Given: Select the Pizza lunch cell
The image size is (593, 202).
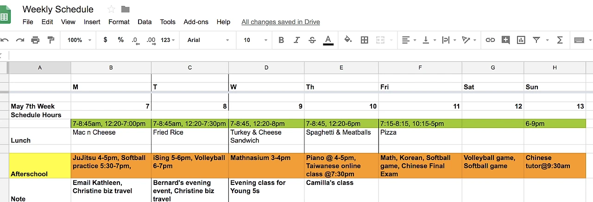Looking at the screenshot, I should (420, 136).
